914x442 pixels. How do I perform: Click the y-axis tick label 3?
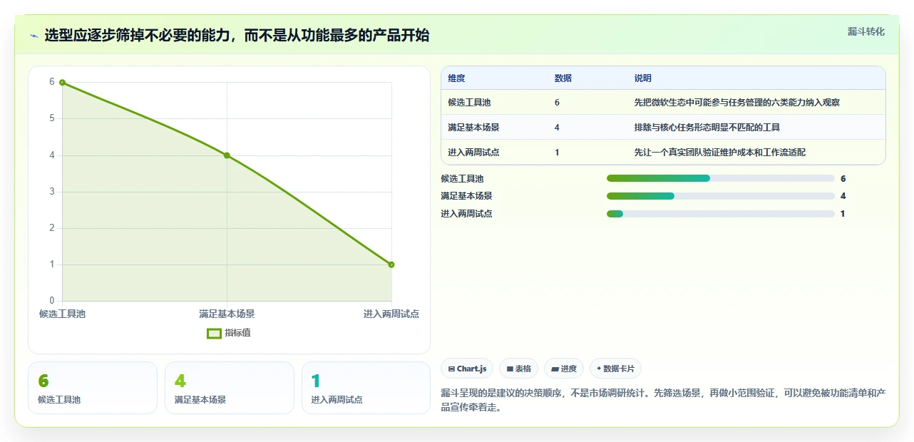[52, 192]
